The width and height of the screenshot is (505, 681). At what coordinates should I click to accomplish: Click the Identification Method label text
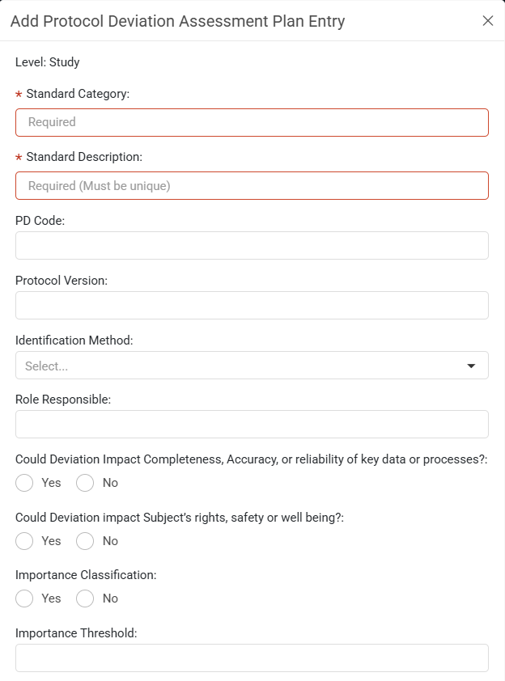tap(74, 340)
